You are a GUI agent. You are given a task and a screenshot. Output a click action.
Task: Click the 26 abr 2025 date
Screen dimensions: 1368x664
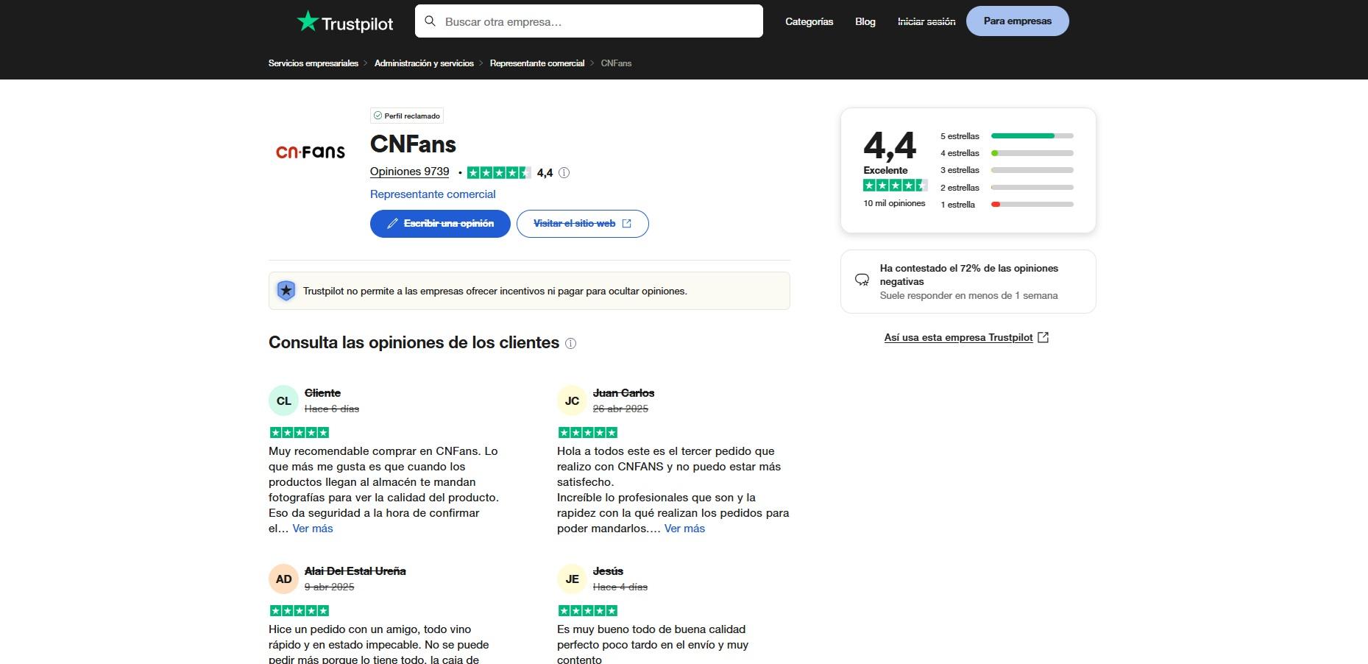click(x=620, y=409)
